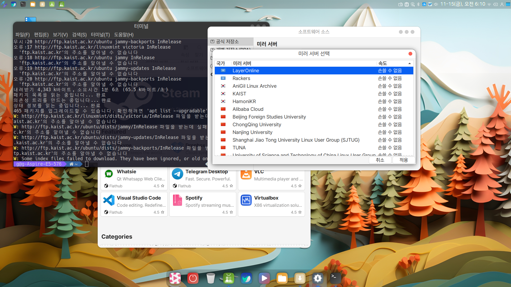This screenshot has height=287, width=511.
Task: Click the screenshot camera tray icon
Action: (x=400, y=4)
